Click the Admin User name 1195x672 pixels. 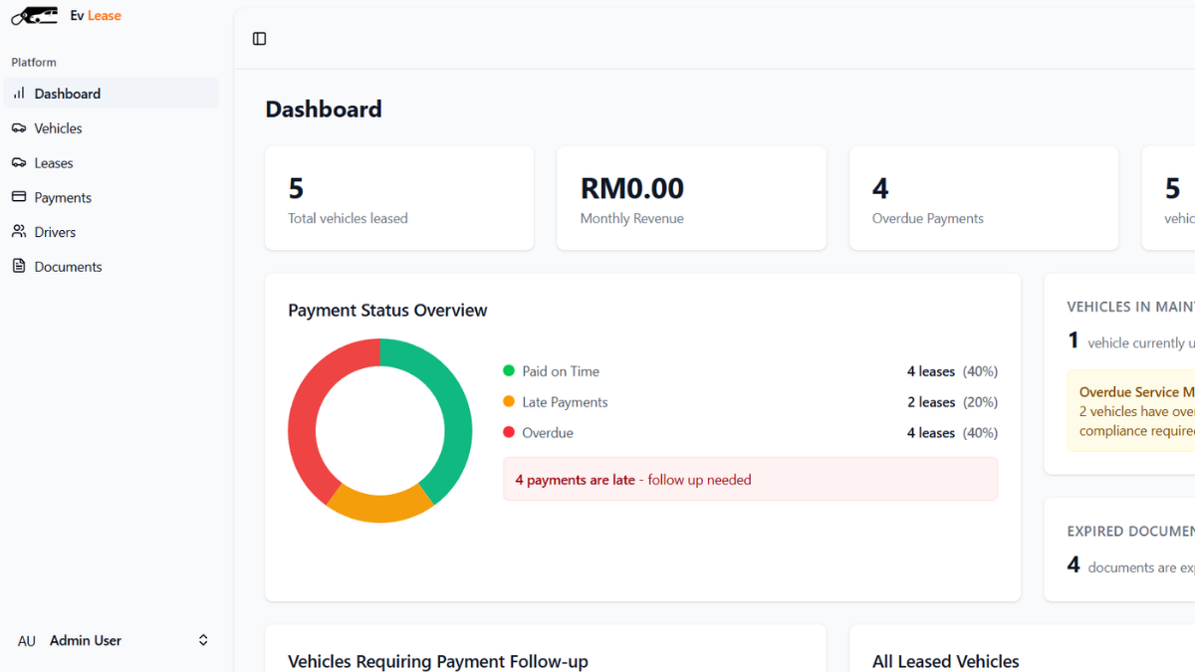86,640
